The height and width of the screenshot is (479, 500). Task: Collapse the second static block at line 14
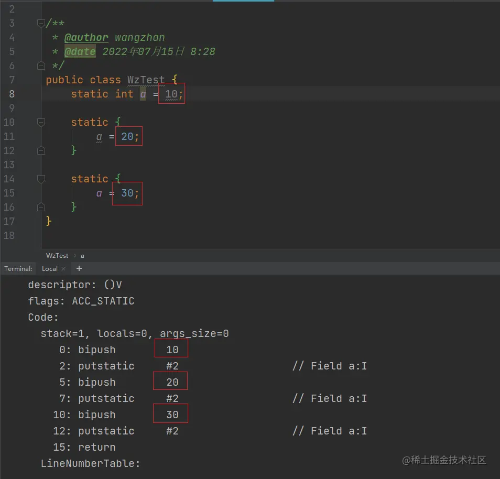[41, 179]
